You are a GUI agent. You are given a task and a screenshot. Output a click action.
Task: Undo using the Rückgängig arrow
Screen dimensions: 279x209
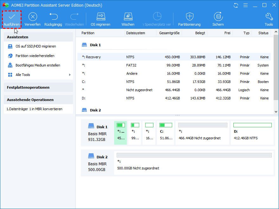(53, 17)
